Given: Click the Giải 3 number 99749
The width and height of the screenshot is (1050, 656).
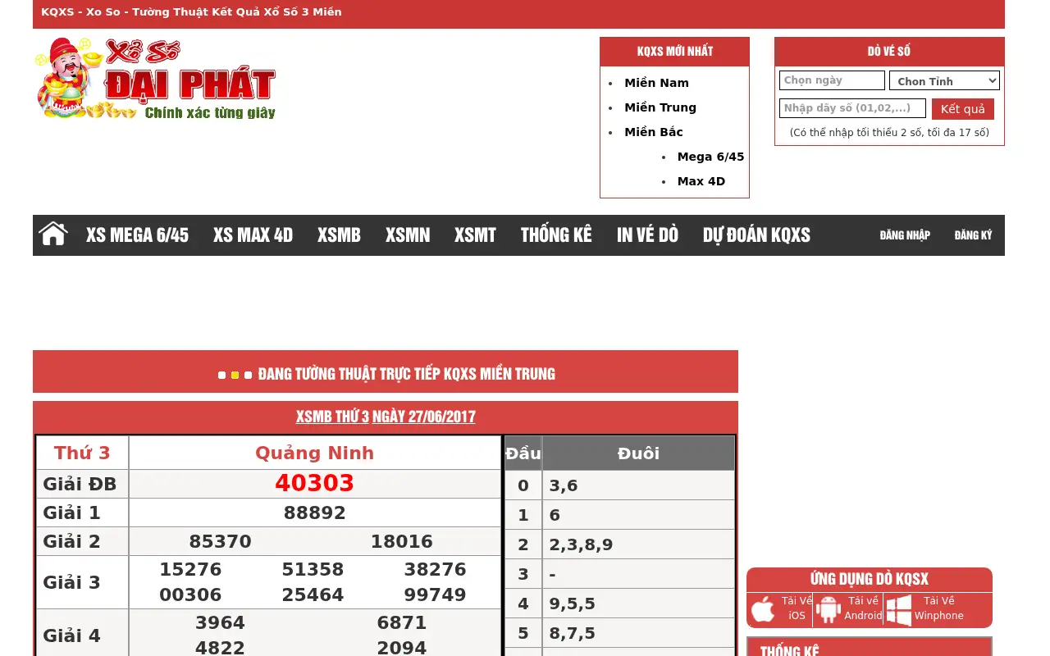Looking at the screenshot, I should (x=435, y=594).
